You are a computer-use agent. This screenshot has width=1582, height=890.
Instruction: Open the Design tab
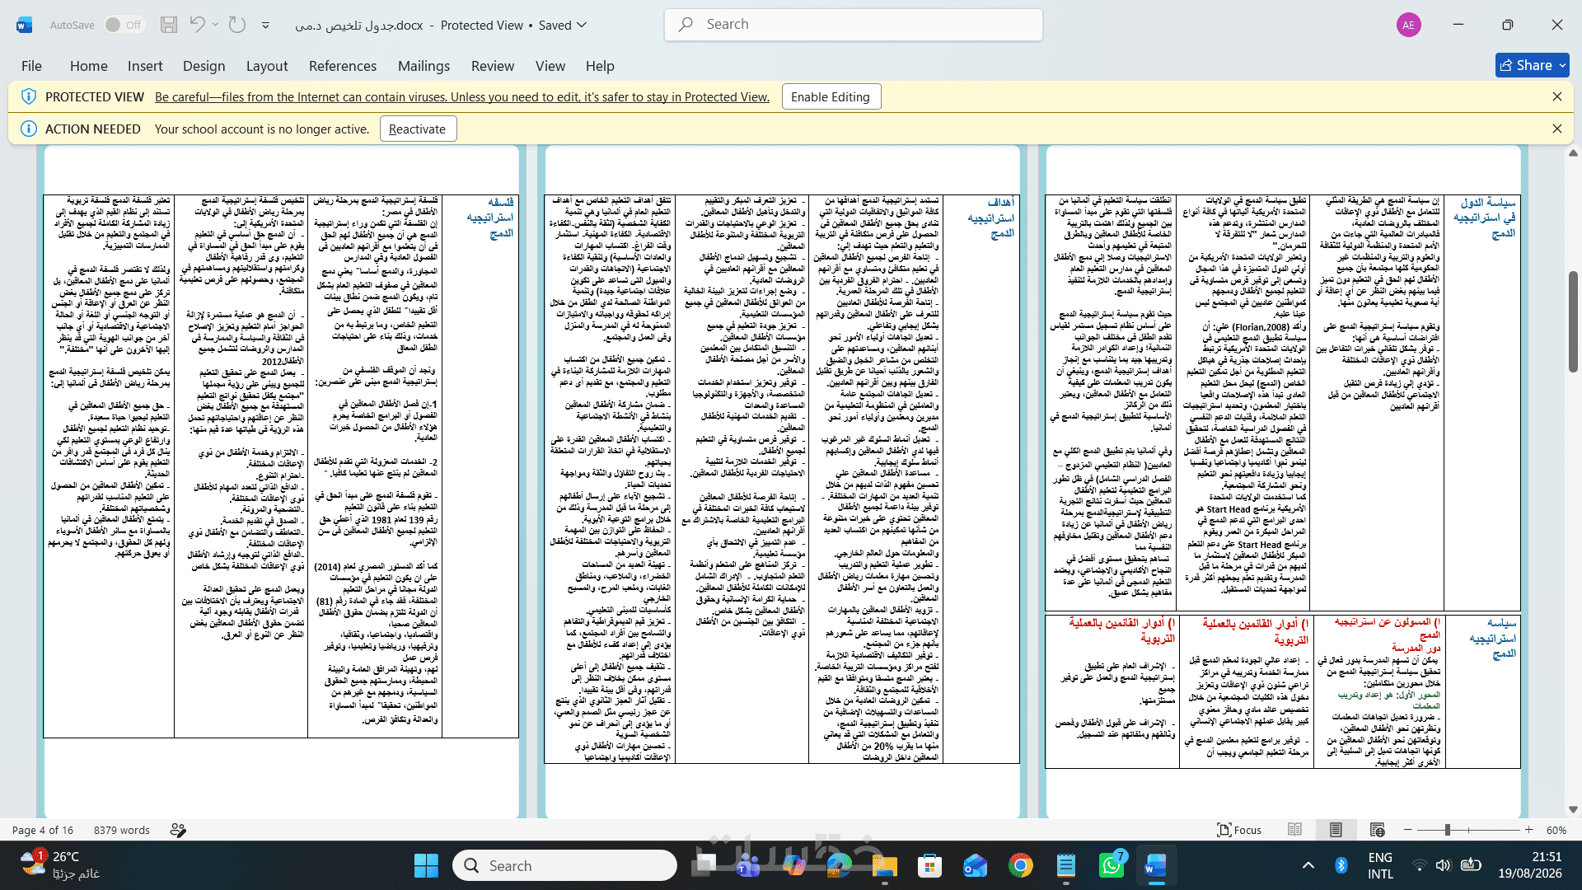tap(204, 66)
